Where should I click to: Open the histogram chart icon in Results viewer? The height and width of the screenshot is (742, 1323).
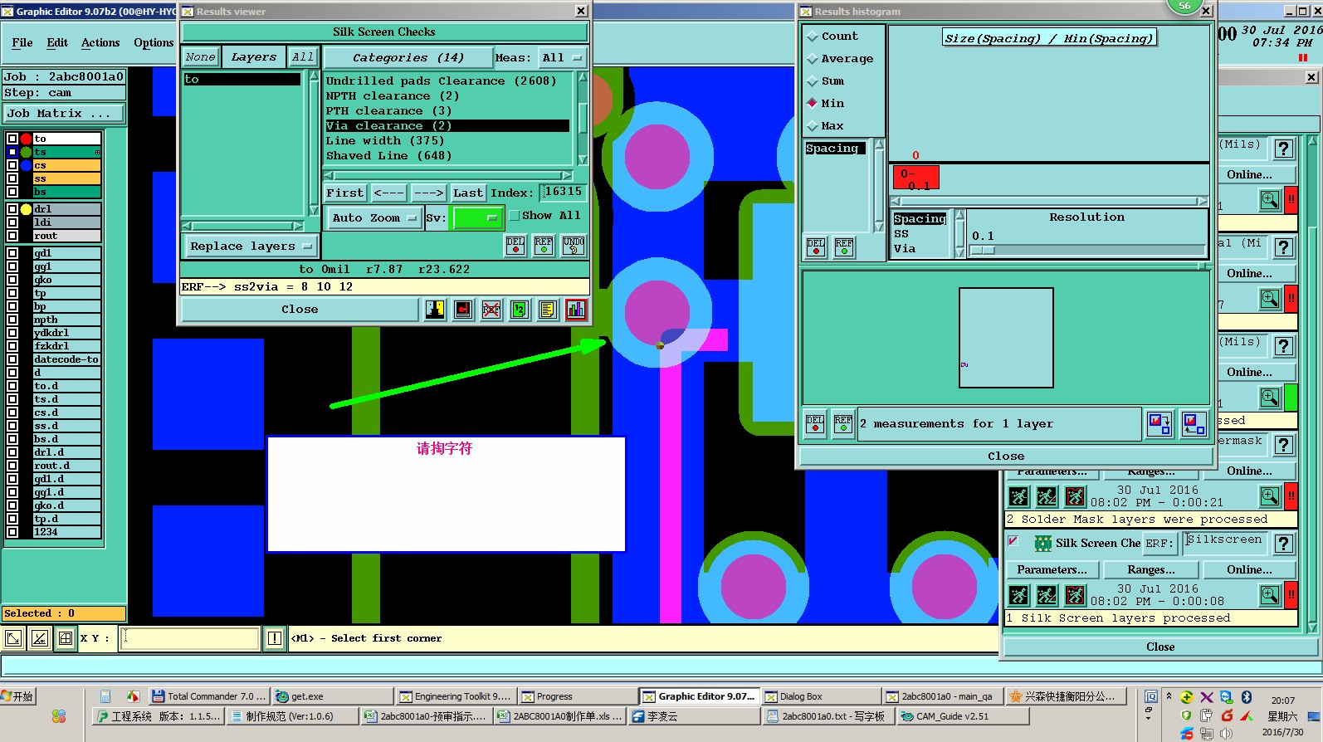tap(576, 310)
